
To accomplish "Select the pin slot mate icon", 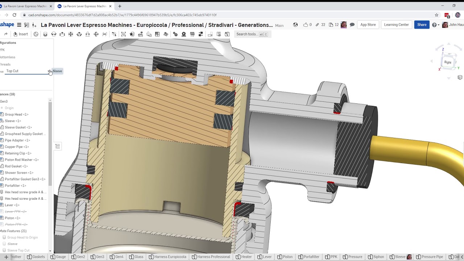I will coord(88,34).
